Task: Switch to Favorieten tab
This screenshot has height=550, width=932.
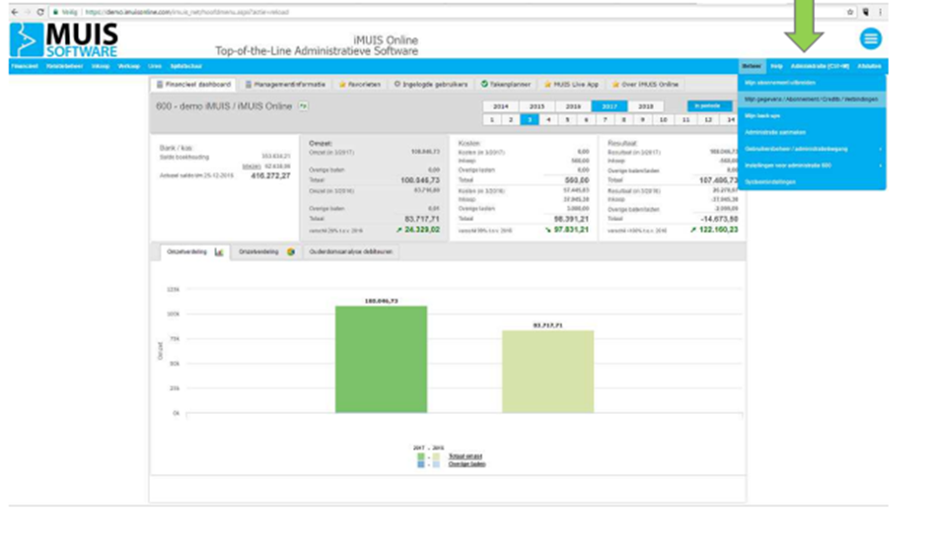Action: [360, 85]
